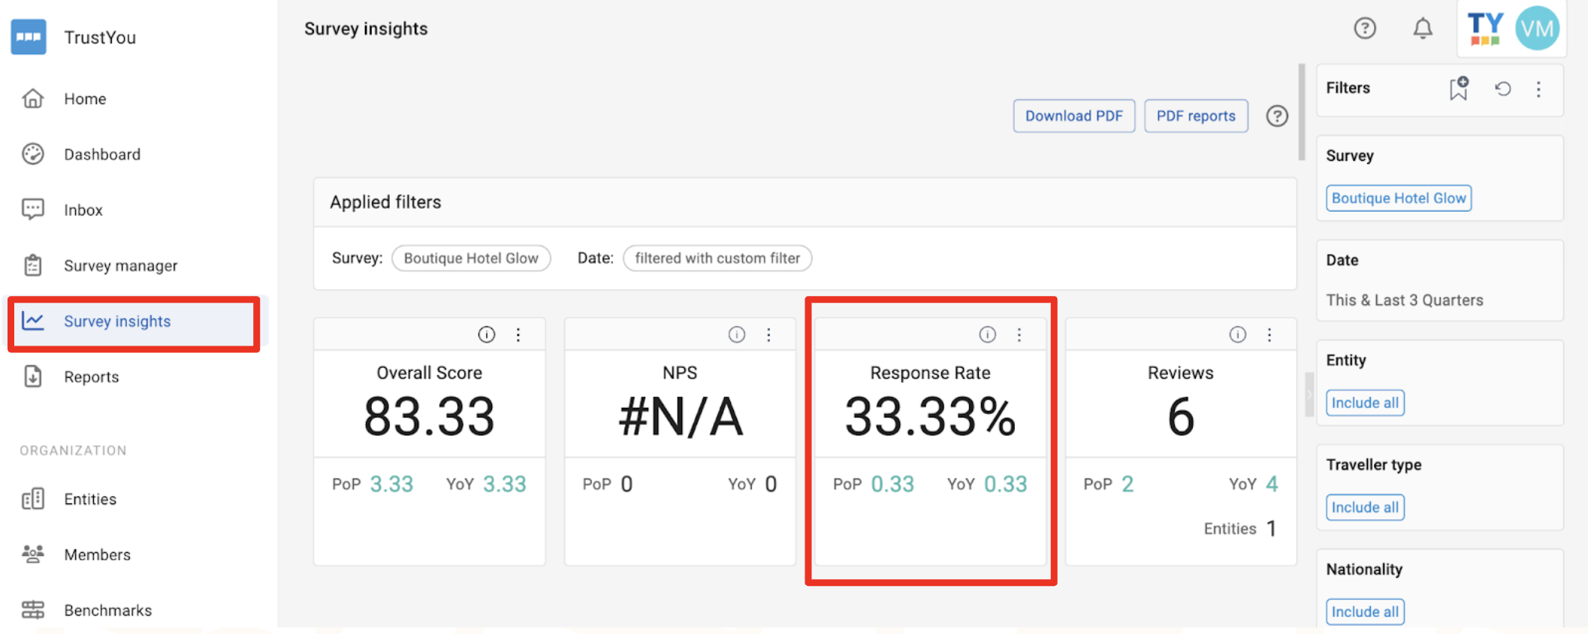Screen dimensions: 1588x634
Task: Open help icon in top header
Action: (x=1365, y=29)
